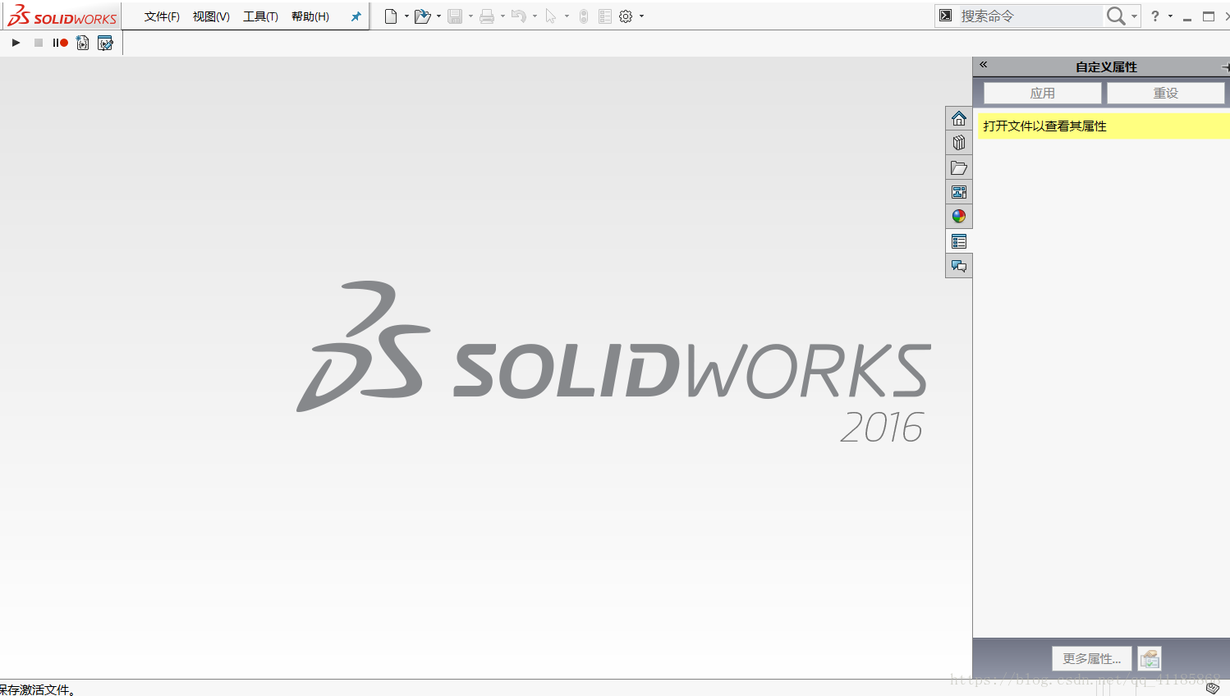Click the 打开文件以查看其属性 message
The width and height of the screenshot is (1230, 696).
pos(1044,126)
